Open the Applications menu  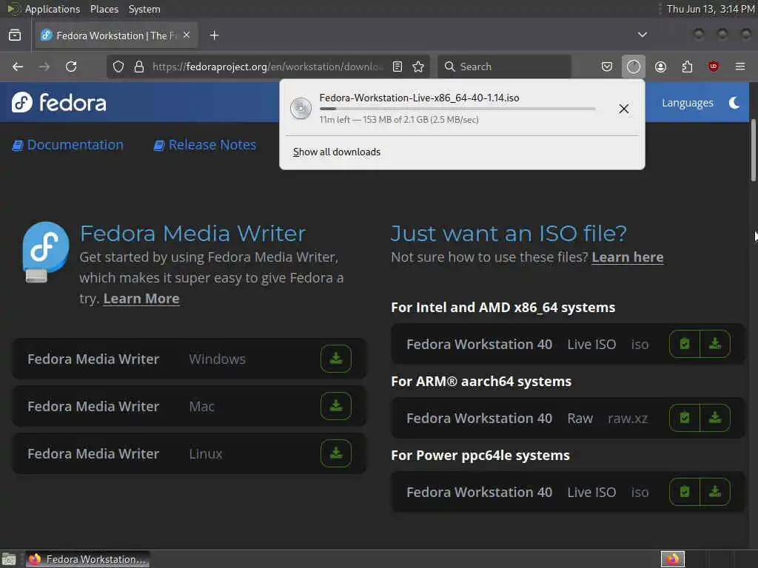pos(53,9)
